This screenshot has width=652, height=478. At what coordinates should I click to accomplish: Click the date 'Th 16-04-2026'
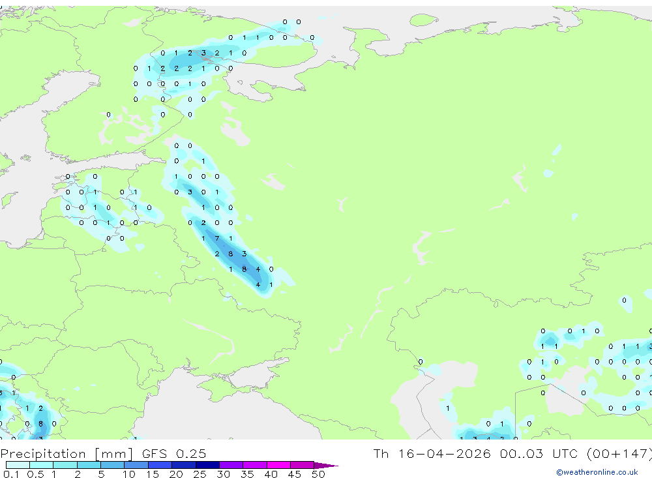432,453
